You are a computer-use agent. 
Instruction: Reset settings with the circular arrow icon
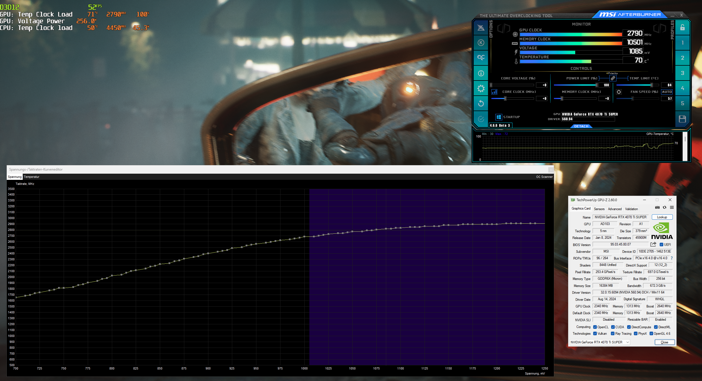[481, 103]
